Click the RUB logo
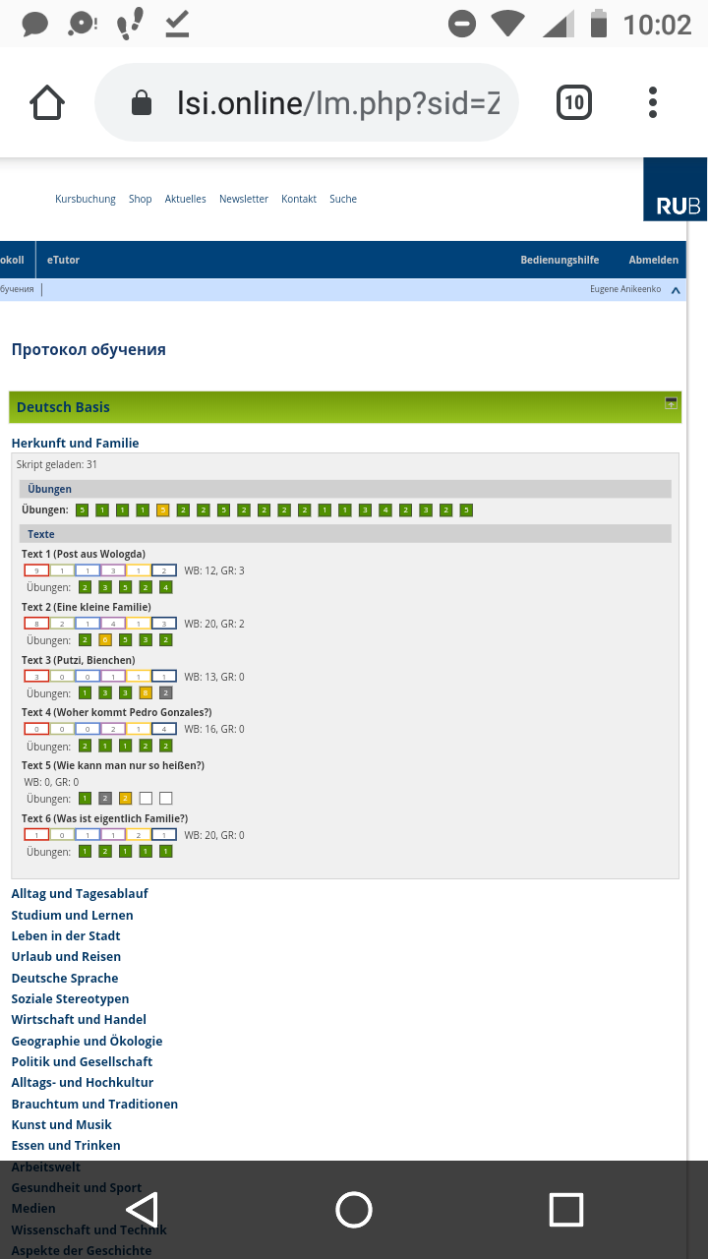Screen dimensions: 708x1259 coord(677,191)
